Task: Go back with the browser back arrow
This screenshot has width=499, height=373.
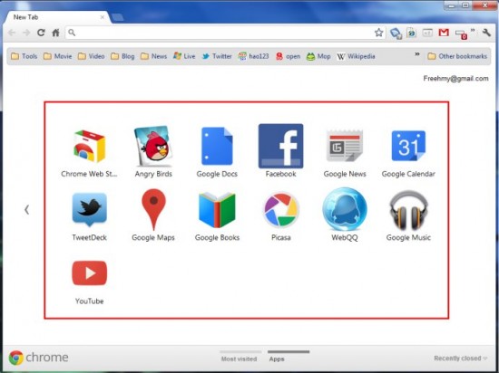Action: pyautogui.click(x=12, y=33)
